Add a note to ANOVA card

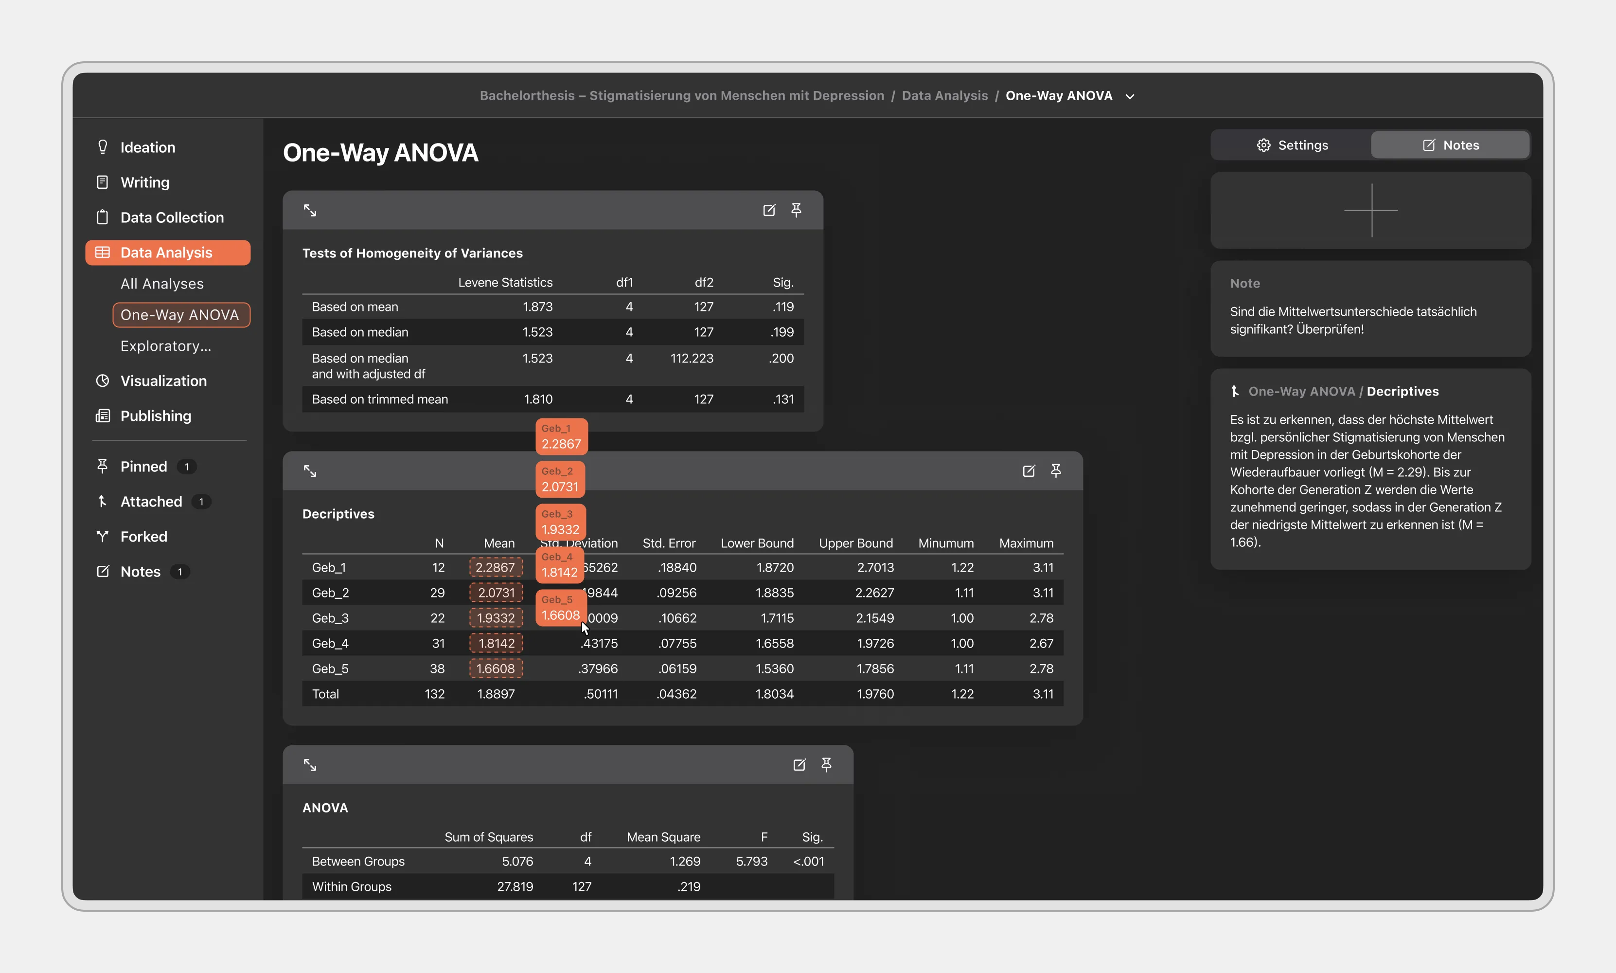799,764
